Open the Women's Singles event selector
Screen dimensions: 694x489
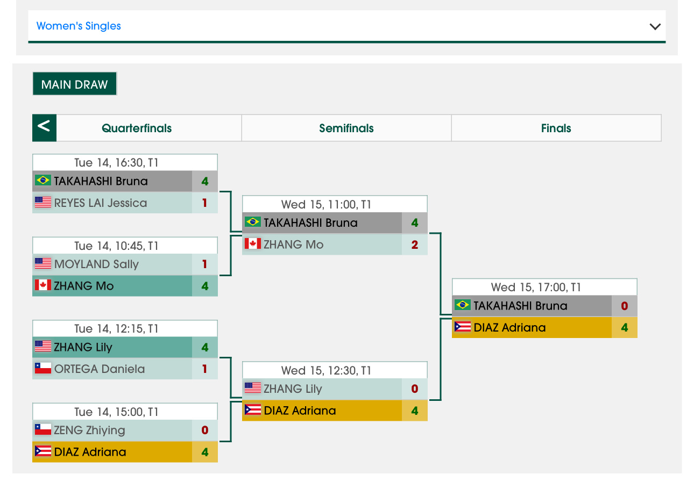347,26
